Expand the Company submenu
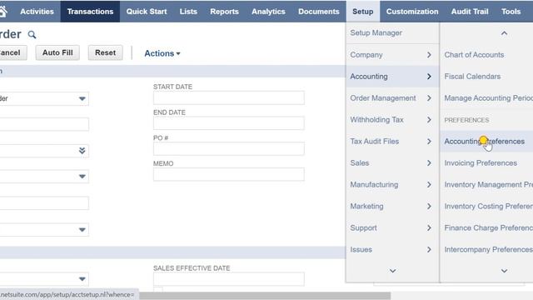The width and height of the screenshot is (533, 300). pyautogui.click(x=392, y=55)
